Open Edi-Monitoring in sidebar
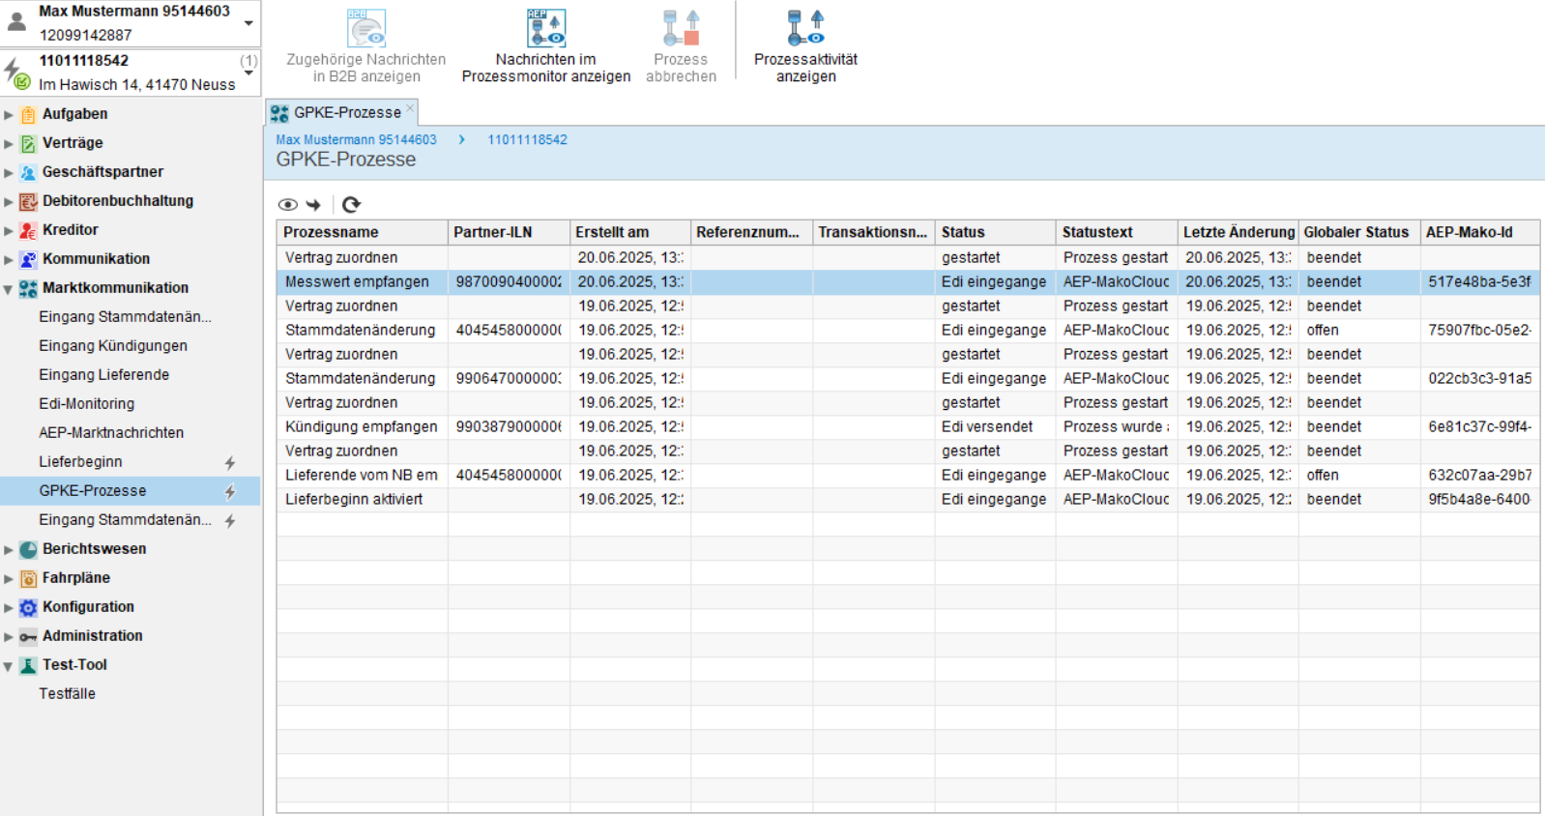This screenshot has width=1545, height=816. point(86,404)
